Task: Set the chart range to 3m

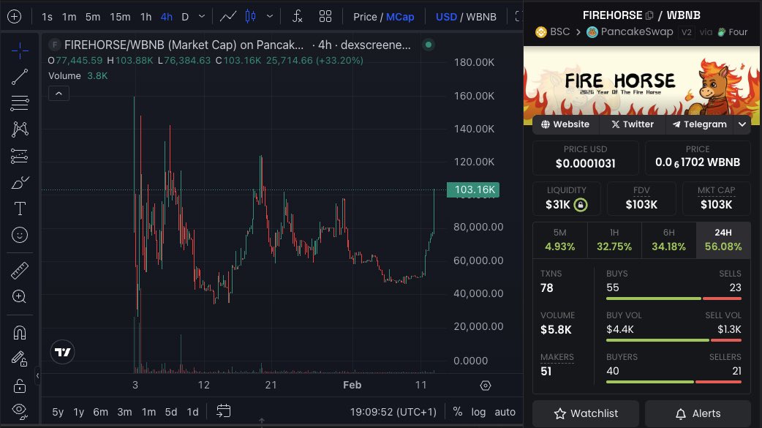Action: point(124,412)
